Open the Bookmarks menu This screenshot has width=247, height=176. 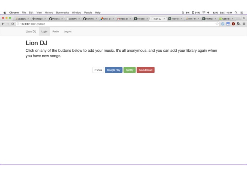coord(63,12)
